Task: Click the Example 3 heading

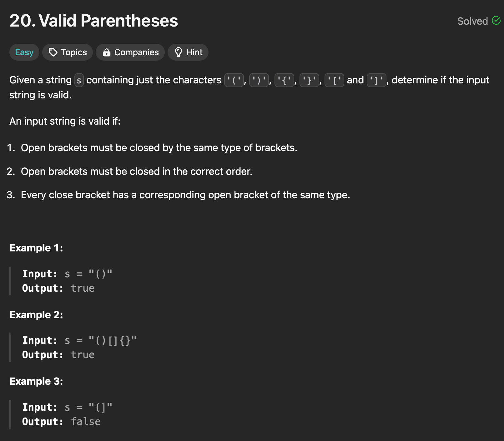Action: coord(36,381)
